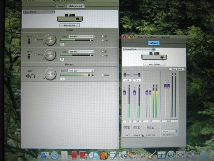
Task: Switch to the Level tab
Action: (61, 6)
